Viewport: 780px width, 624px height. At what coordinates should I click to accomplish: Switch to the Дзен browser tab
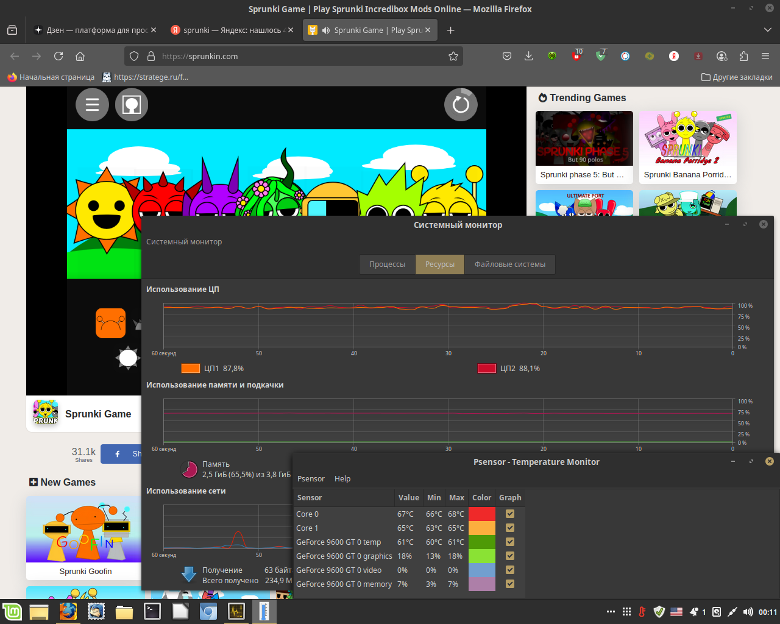point(96,30)
